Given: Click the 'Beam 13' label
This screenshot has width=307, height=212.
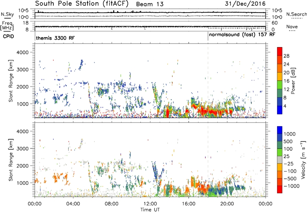Looking at the screenshot, I should coord(150,4).
